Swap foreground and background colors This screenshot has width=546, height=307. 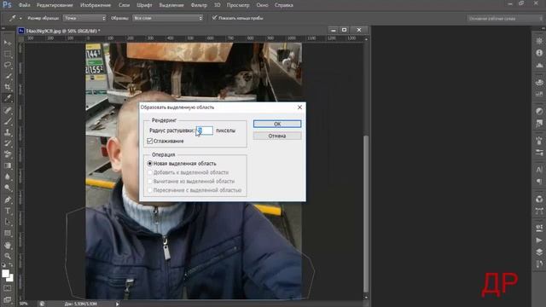tap(11, 265)
